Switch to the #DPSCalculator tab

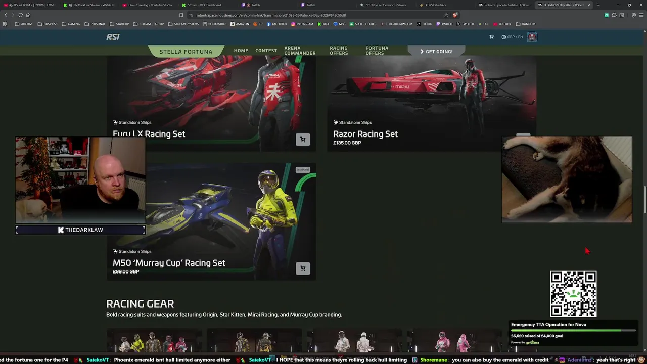pyautogui.click(x=436, y=5)
